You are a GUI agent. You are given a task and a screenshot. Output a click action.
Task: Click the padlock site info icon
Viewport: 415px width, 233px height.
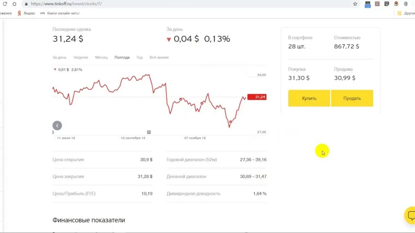[26, 4]
